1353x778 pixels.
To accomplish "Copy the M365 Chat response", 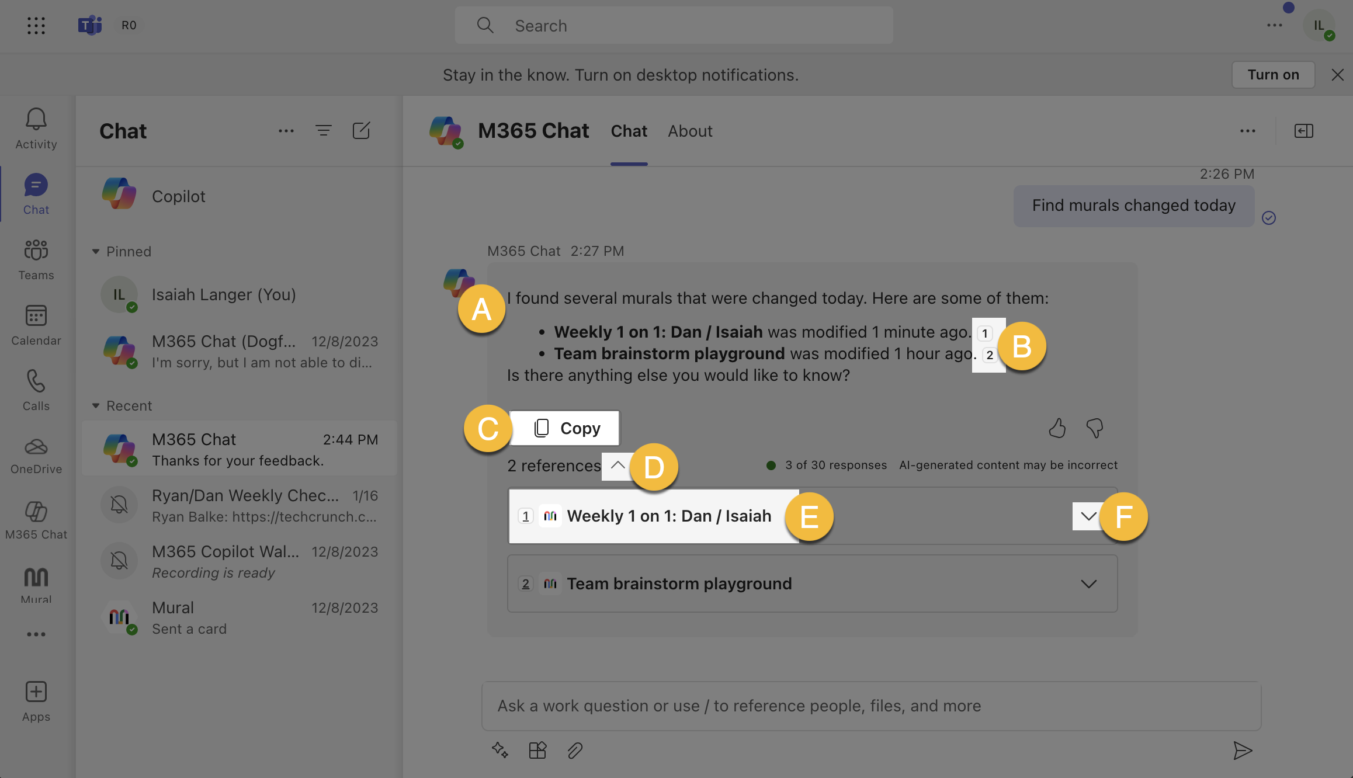I will click(x=566, y=428).
